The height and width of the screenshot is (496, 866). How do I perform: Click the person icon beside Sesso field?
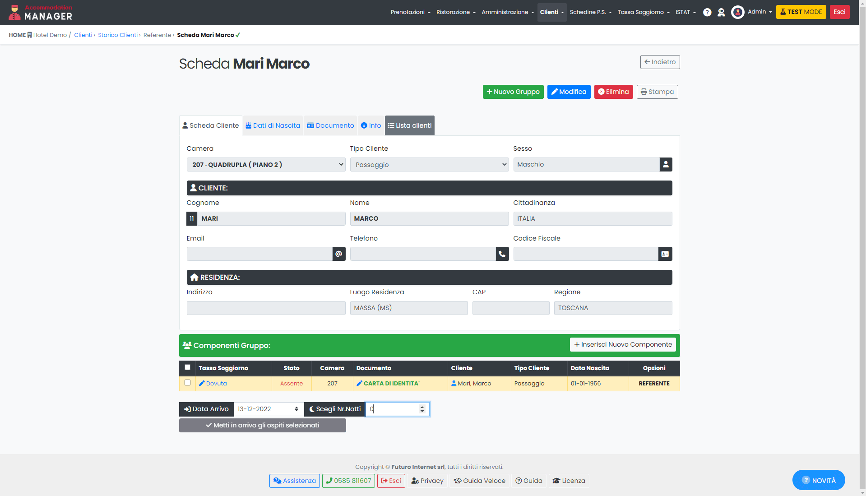pyautogui.click(x=666, y=165)
